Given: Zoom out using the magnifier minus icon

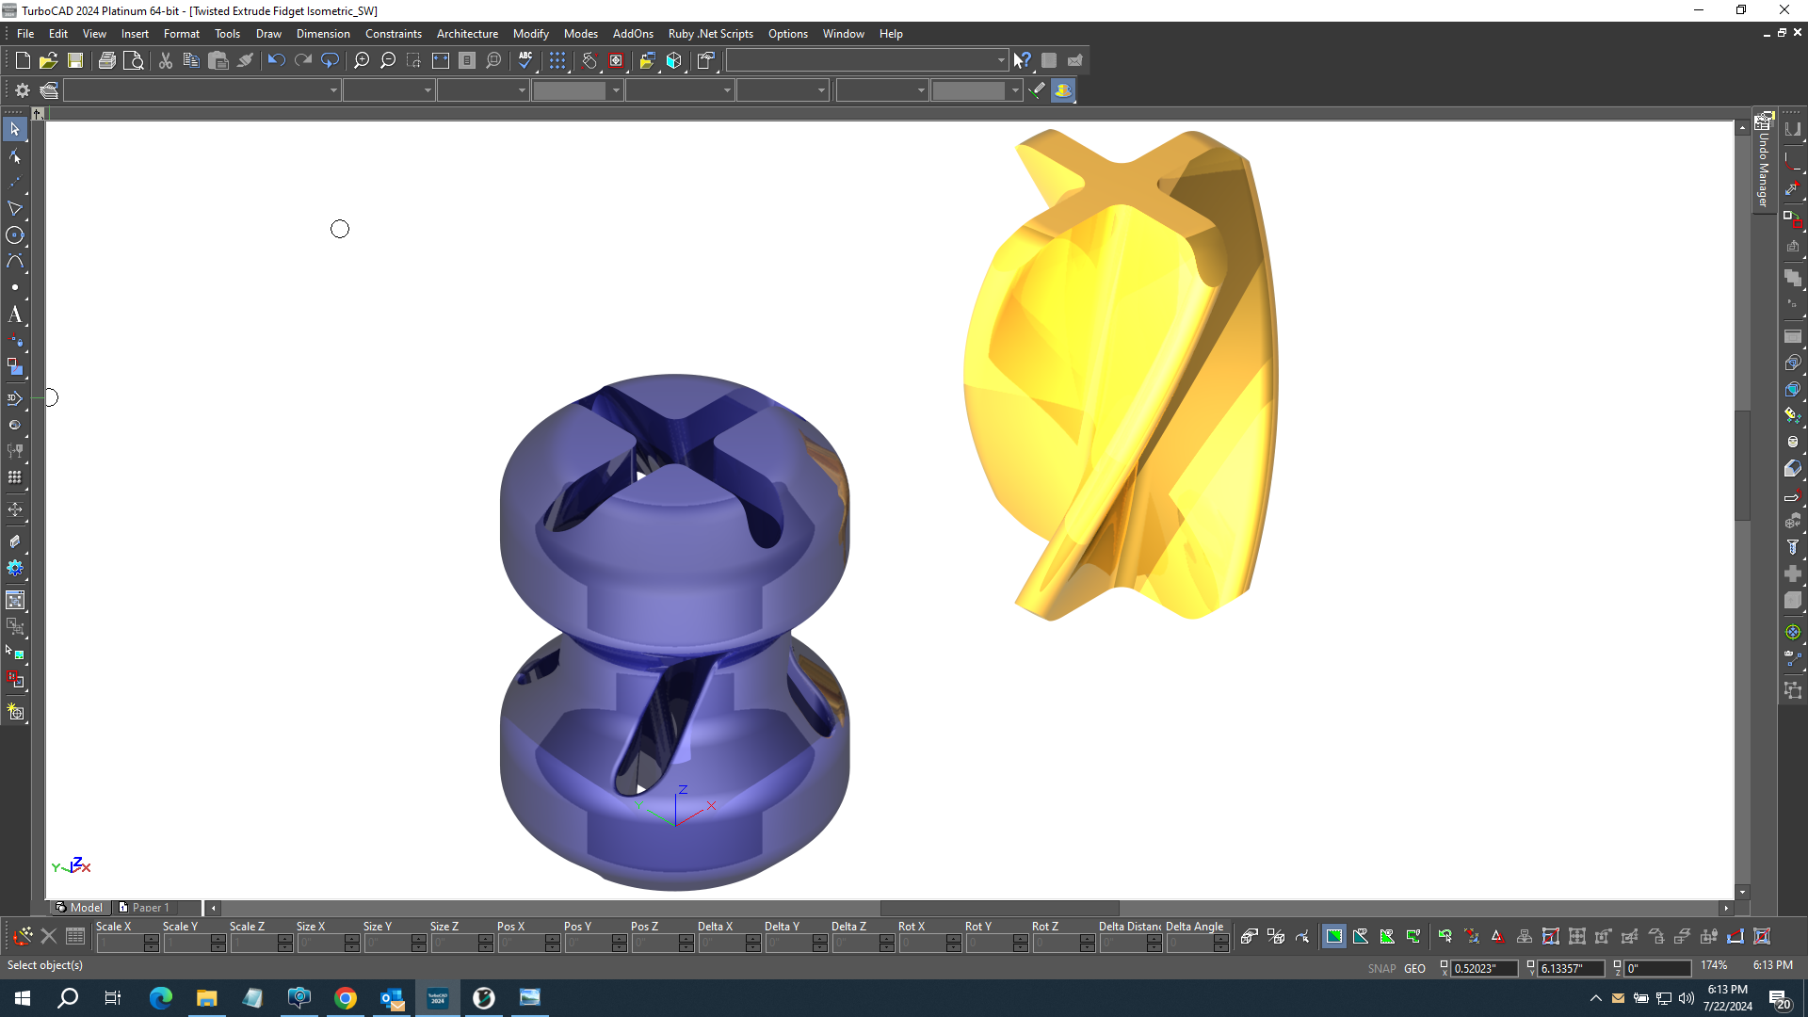Looking at the screenshot, I should click(388, 60).
